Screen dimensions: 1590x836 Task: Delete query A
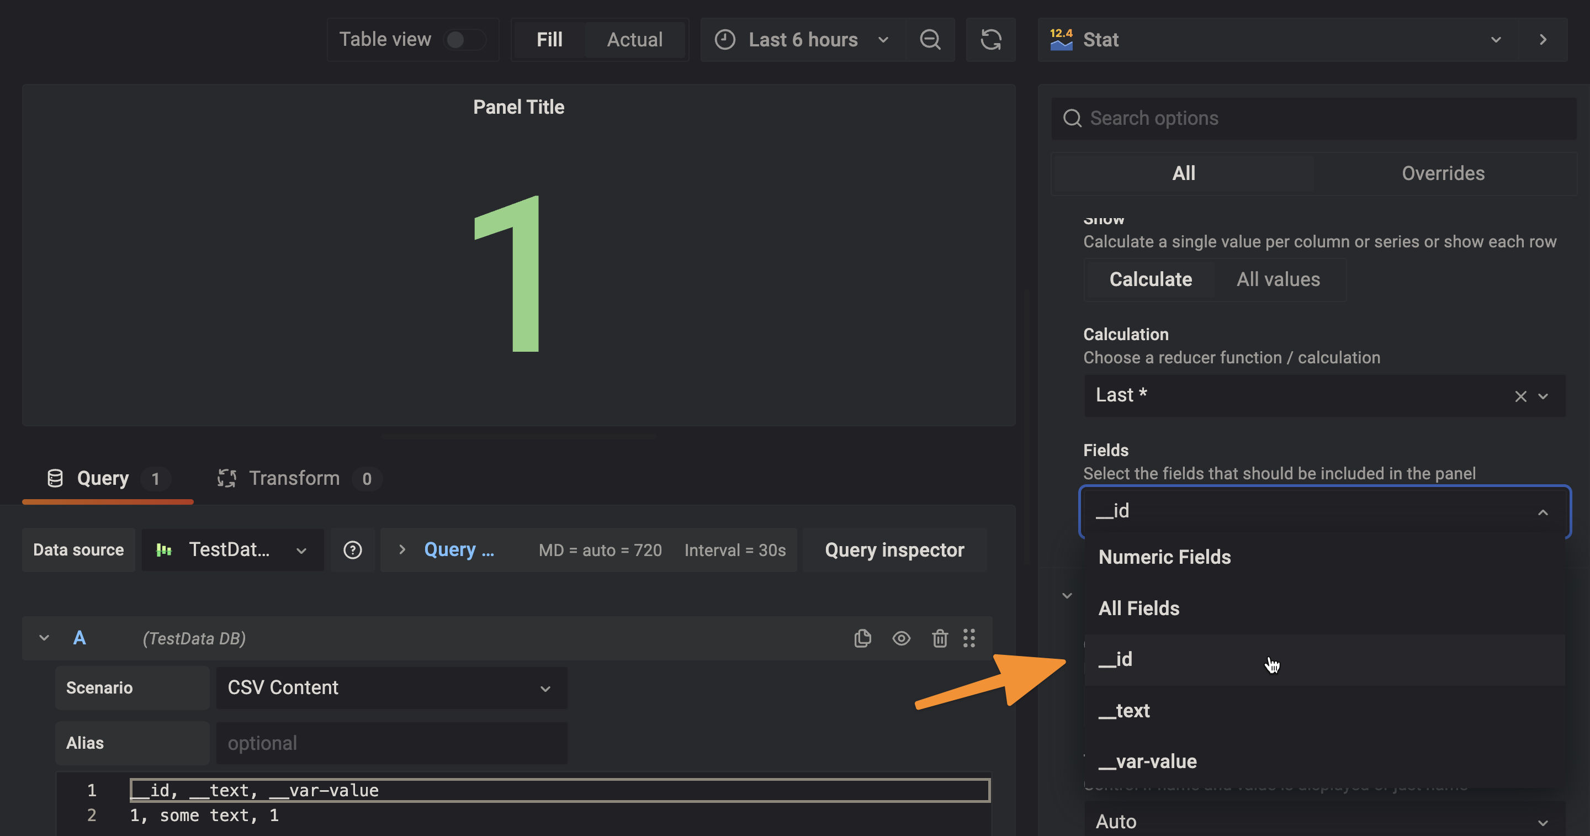pyautogui.click(x=940, y=638)
